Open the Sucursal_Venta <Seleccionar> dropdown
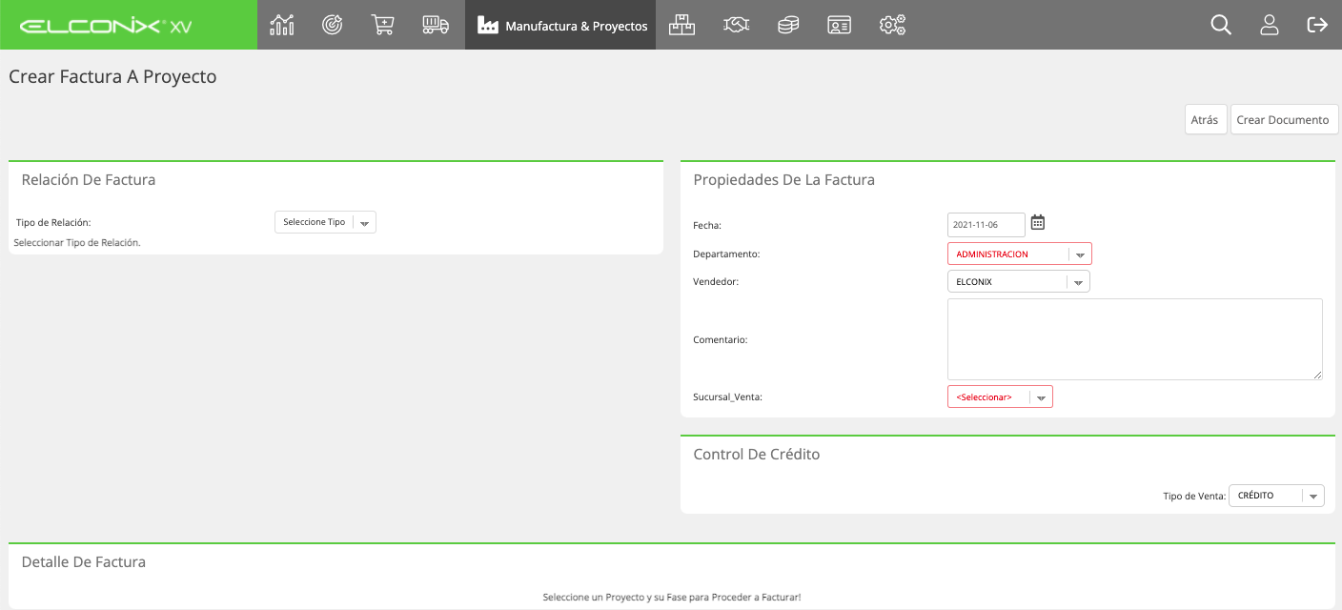This screenshot has width=1342, height=610. click(x=1000, y=396)
